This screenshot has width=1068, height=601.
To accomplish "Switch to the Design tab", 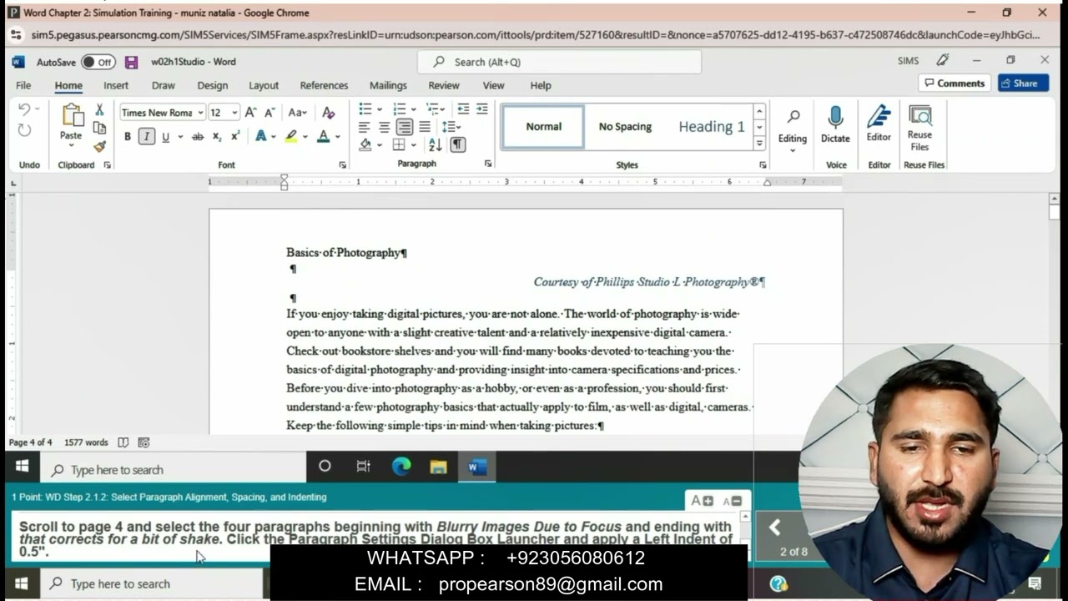I will [213, 85].
